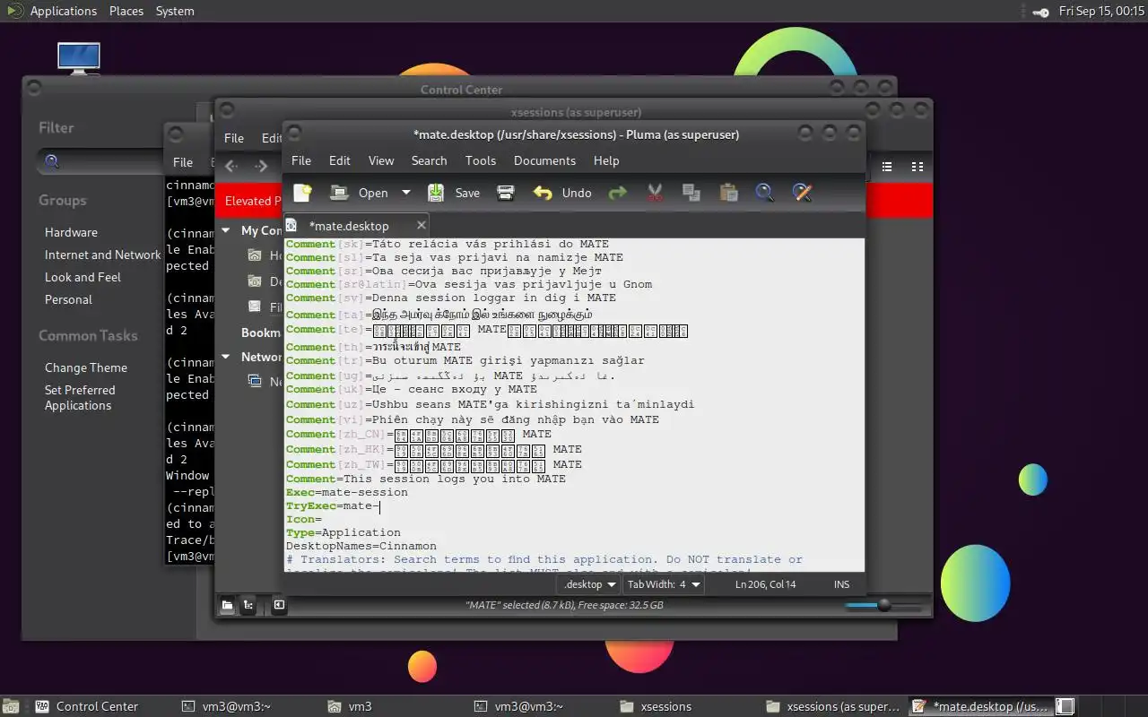The image size is (1148, 717).
Task: Switch xsessions window to compact view
Action: (918, 167)
